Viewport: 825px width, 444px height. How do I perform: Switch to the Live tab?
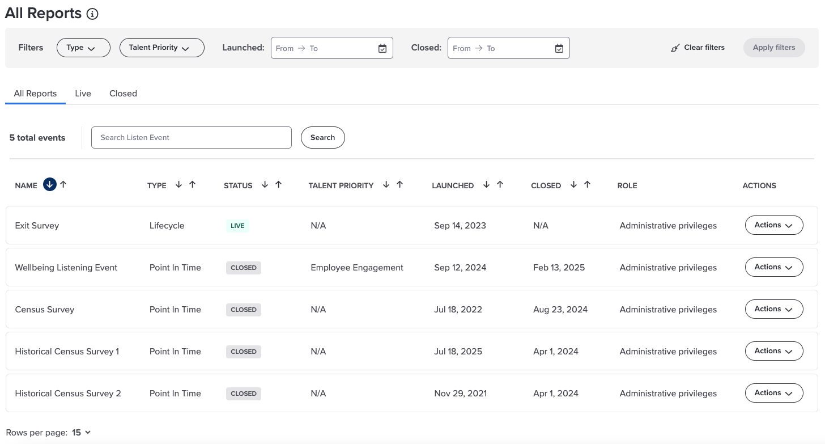pyautogui.click(x=83, y=94)
